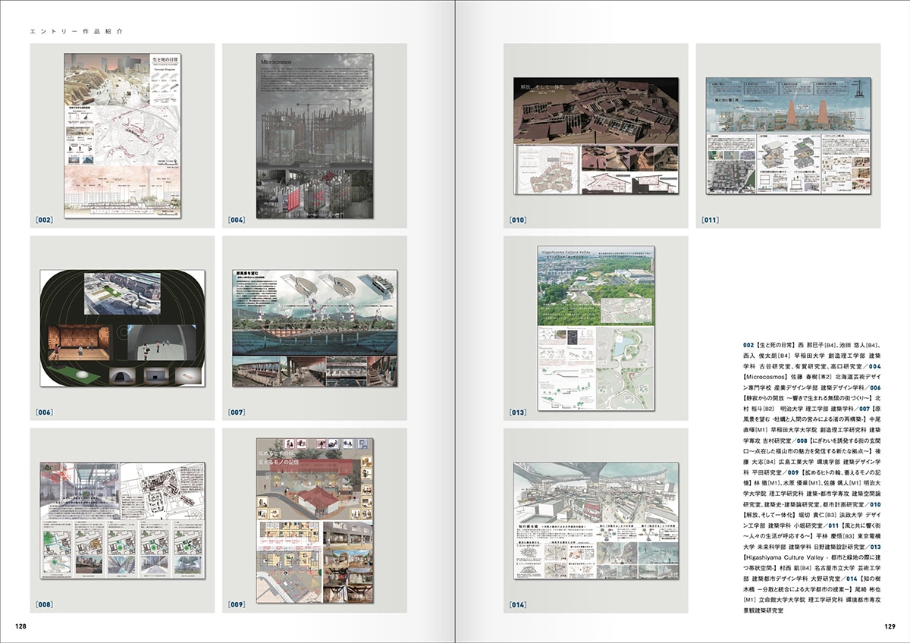Screen dimensions: 910x643
Task: Click the エントリー作品紹介 page heading
Action: coord(76,32)
